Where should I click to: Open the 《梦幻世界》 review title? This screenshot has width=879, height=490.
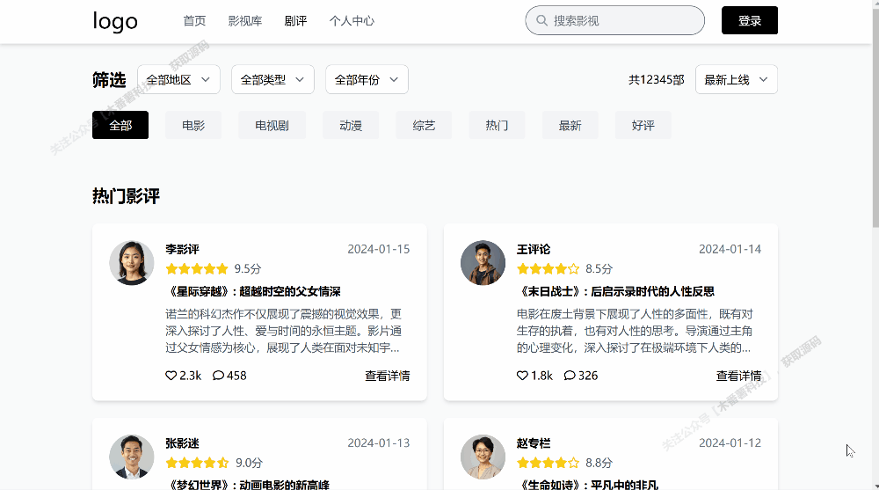click(x=247, y=485)
